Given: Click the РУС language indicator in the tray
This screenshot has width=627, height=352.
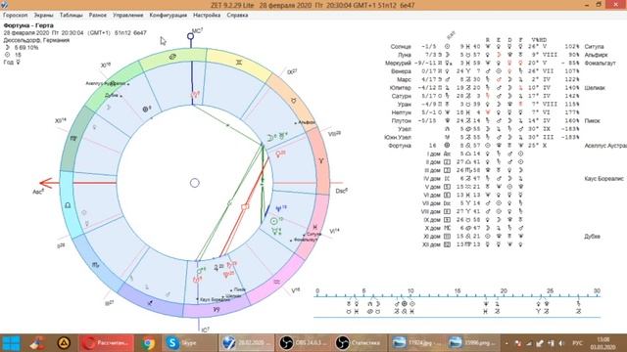Looking at the screenshot, I should click(577, 343).
